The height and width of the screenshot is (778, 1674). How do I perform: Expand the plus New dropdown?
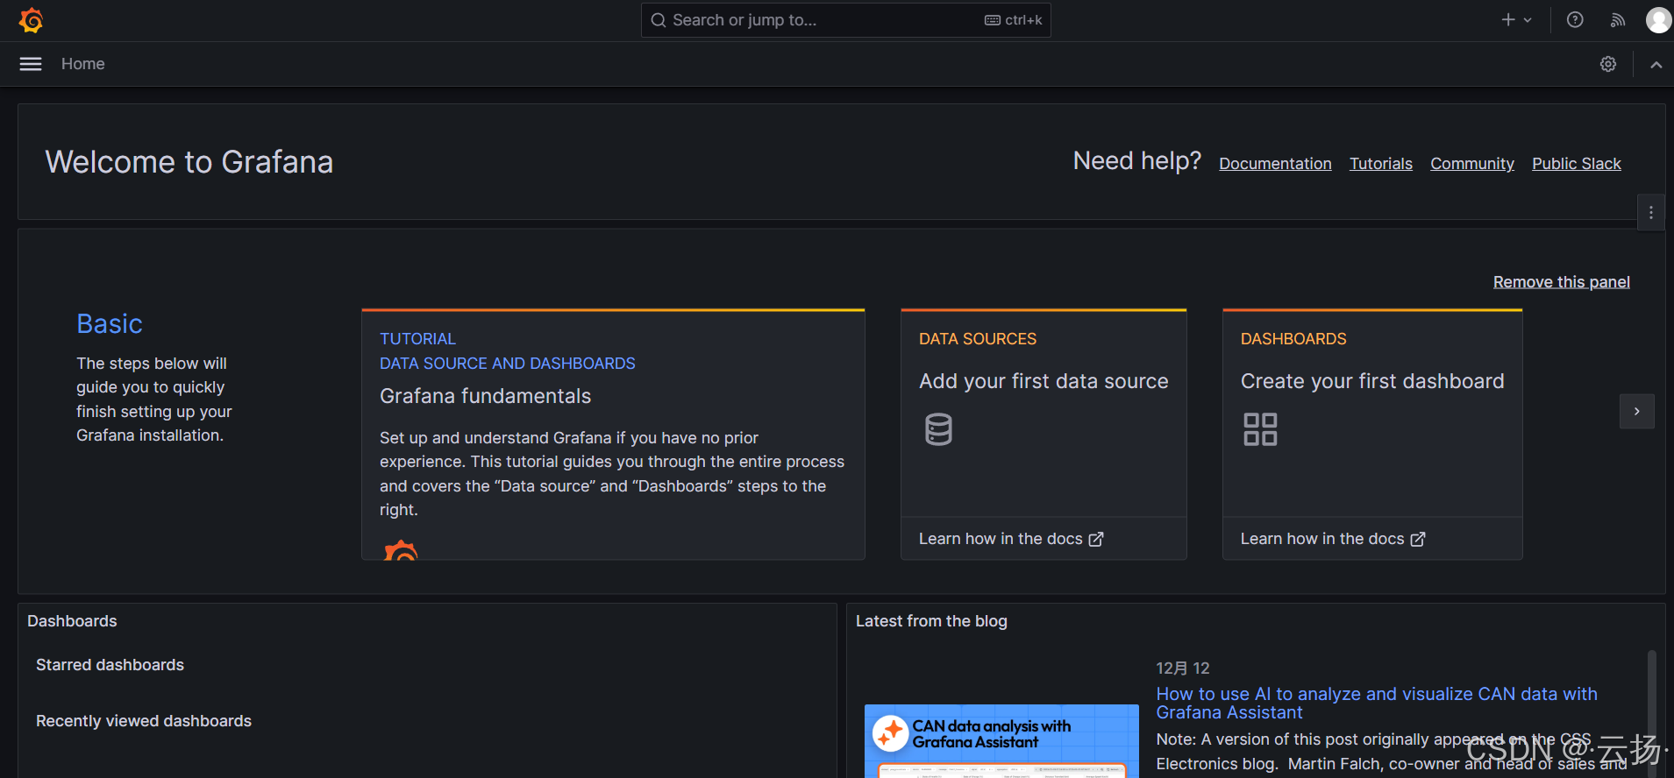[x=1516, y=20]
